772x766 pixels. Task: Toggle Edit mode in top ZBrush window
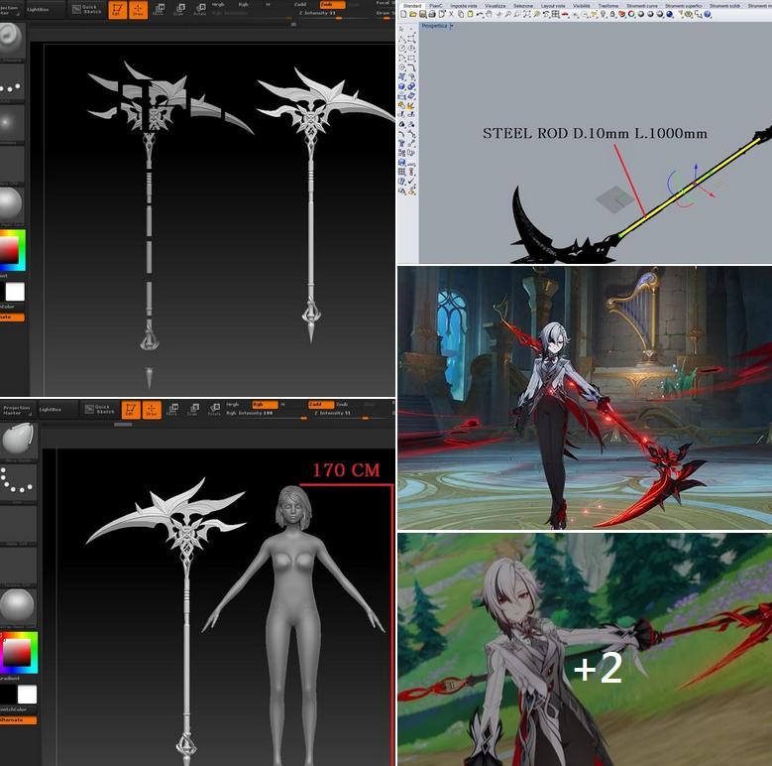117,9
